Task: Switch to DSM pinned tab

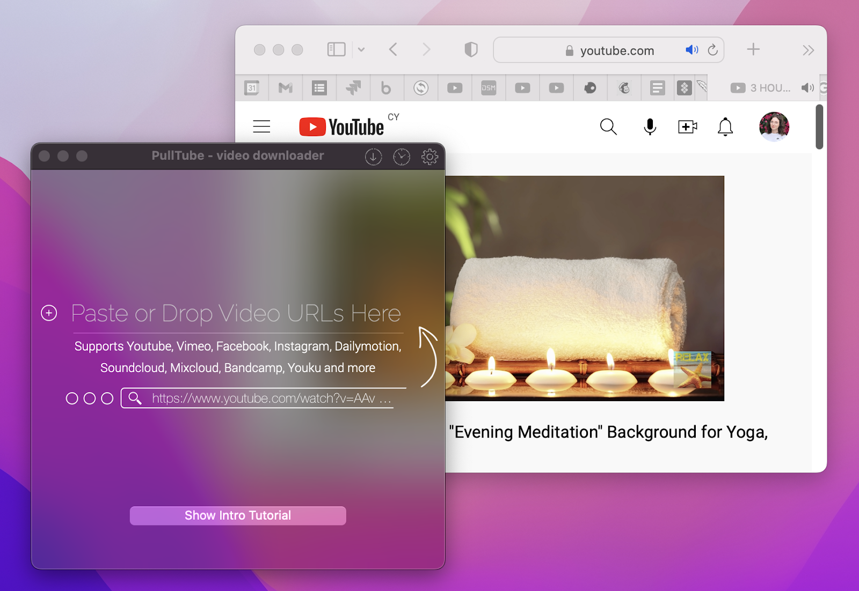Action: (489, 88)
